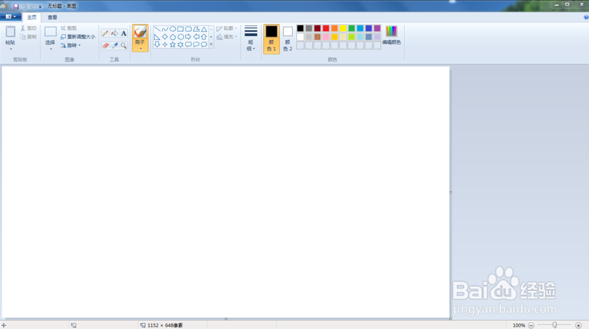Image resolution: width=589 pixels, height=329 pixels.
Task: Switch to the Home (主页) tab
Action: pos(32,17)
